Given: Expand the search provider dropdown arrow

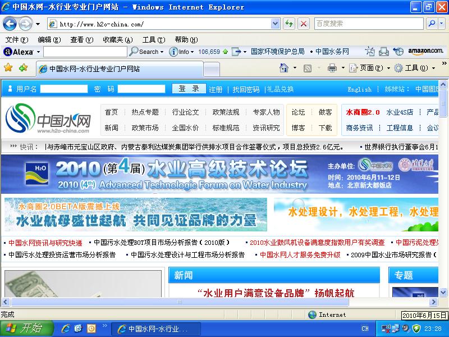Looking at the screenshot, I should pyautogui.click(x=442, y=24).
